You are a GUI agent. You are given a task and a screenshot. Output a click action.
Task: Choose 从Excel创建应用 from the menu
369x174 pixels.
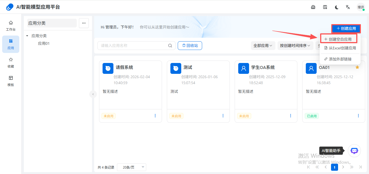[340, 48]
